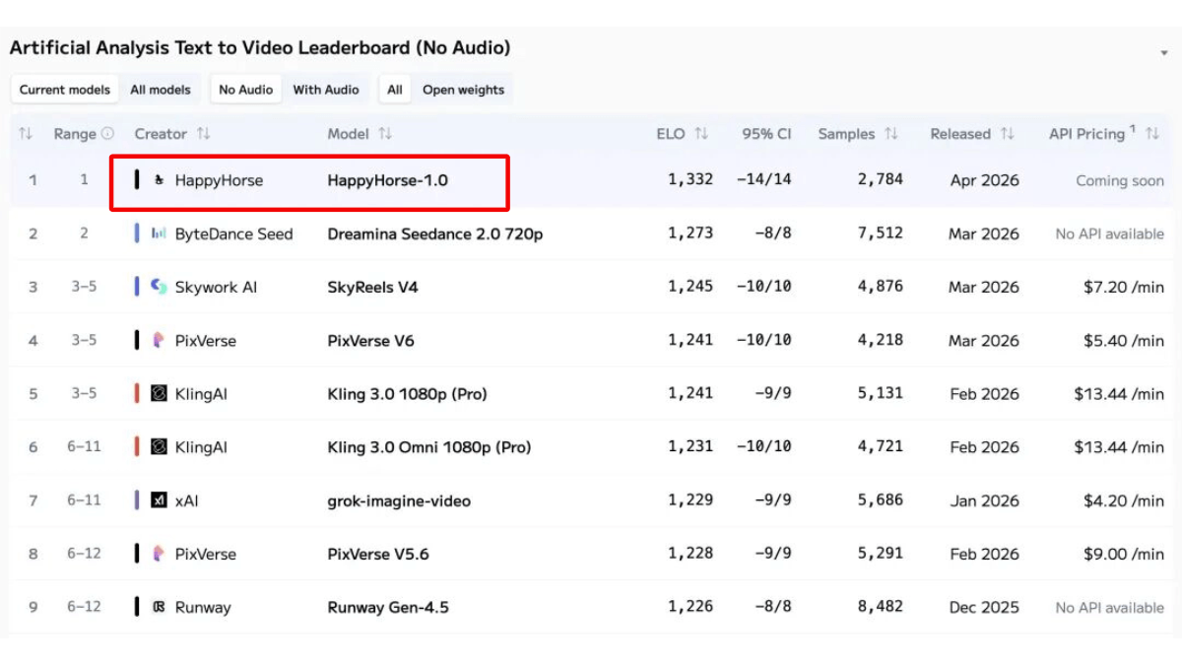Select the No Audio option
This screenshot has width=1182, height=665.
246,90
